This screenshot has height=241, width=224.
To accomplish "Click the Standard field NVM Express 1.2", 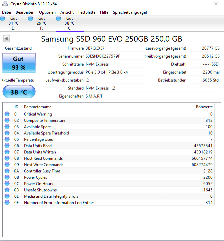I will [x=153, y=88].
